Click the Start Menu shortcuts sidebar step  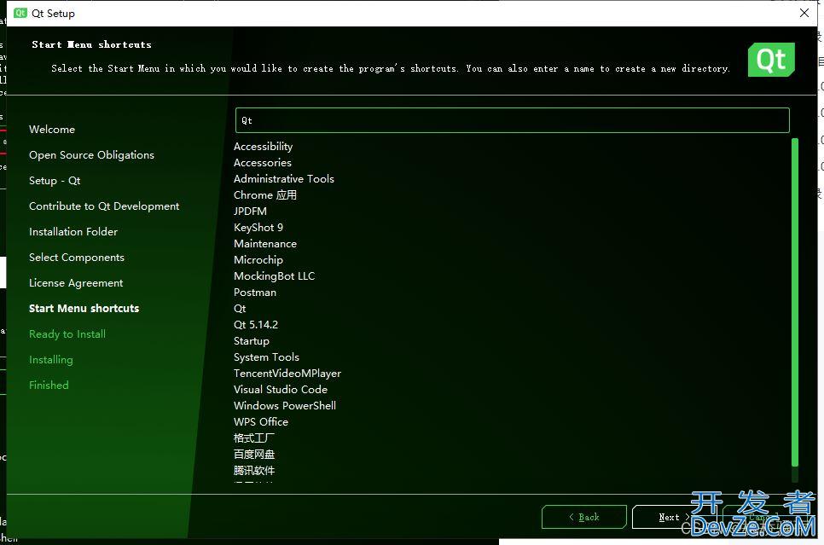point(84,309)
